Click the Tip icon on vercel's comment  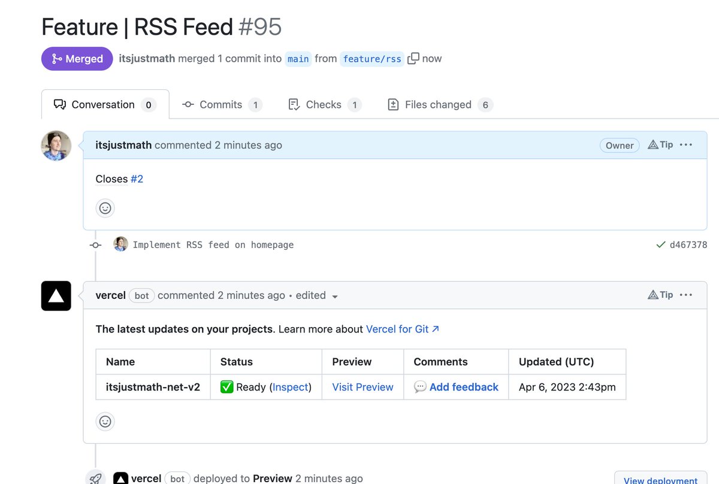[661, 295]
